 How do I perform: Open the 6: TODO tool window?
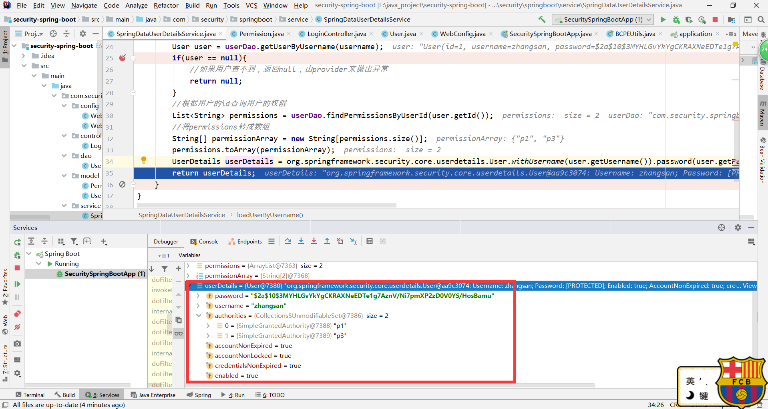pyautogui.click(x=270, y=395)
